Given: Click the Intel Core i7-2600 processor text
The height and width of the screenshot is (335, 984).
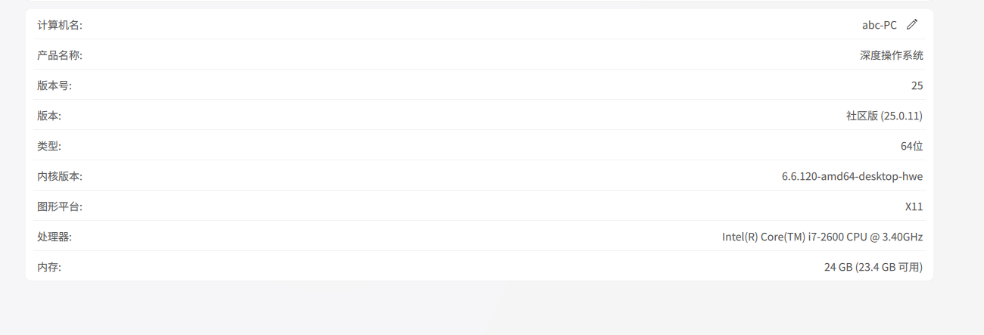Looking at the screenshot, I should (822, 237).
